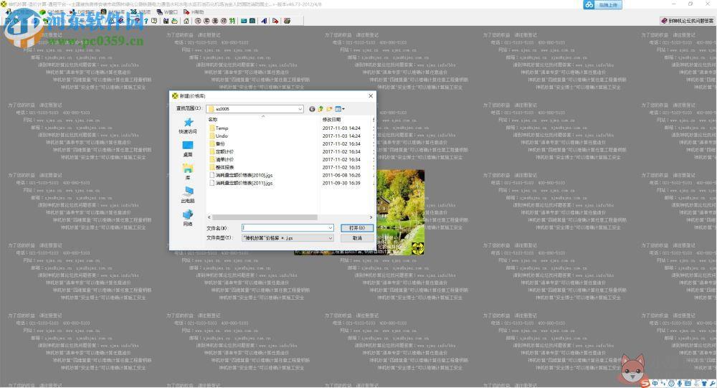This screenshot has width=717, height=388.
Task: Create a new folder with the toolbar icon
Action: tap(329, 109)
